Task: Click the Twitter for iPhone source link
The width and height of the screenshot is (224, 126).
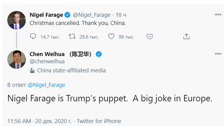Action: pyautogui.click(x=99, y=121)
